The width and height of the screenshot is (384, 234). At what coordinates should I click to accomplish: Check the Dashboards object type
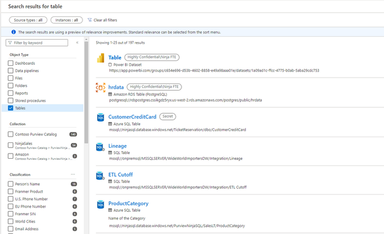[x=11, y=63]
